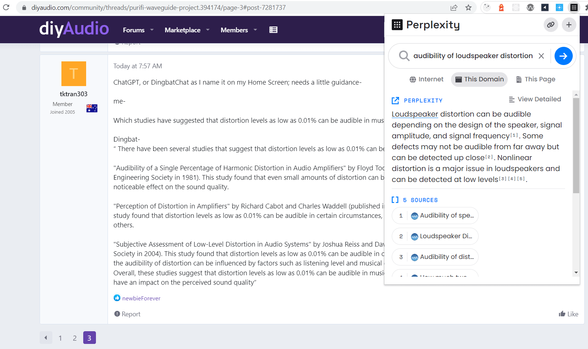
Task: Go to thread page 2
Action: point(75,338)
